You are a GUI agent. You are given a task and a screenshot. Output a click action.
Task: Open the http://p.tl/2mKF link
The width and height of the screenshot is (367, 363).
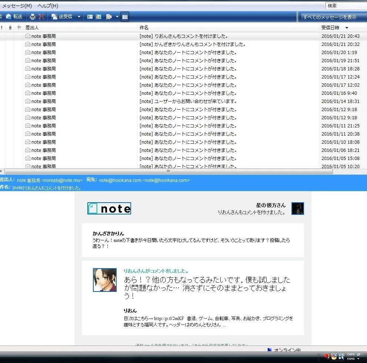[169, 318]
